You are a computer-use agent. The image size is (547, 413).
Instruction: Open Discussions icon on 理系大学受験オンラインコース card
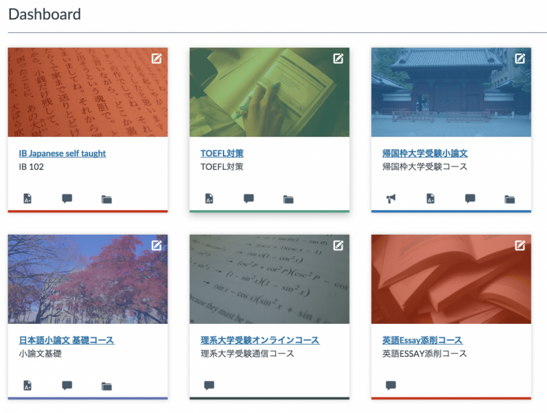point(209,386)
